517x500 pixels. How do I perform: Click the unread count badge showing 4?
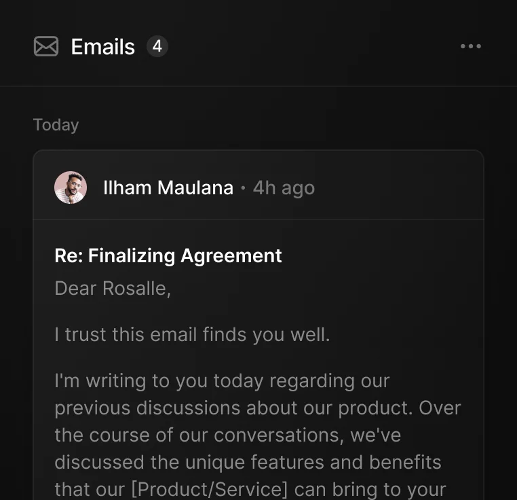pyautogui.click(x=157, y=46)
